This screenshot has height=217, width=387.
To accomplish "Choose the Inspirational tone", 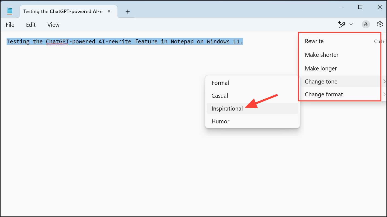I will coord(252,108).
